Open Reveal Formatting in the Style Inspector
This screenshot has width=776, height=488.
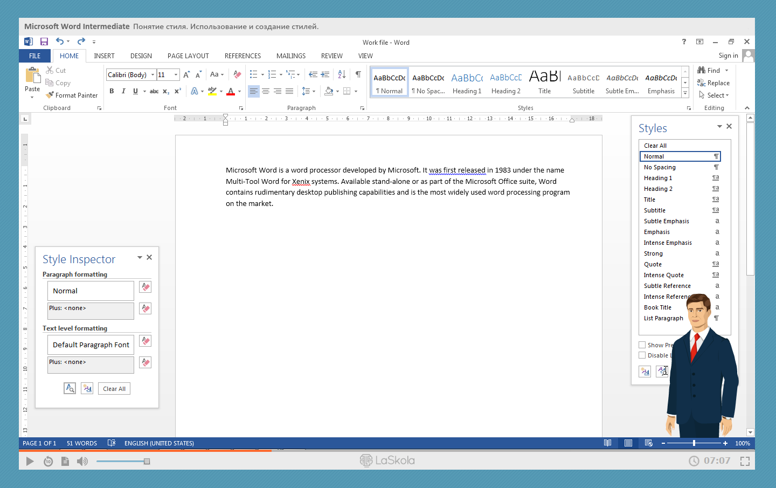70,388
